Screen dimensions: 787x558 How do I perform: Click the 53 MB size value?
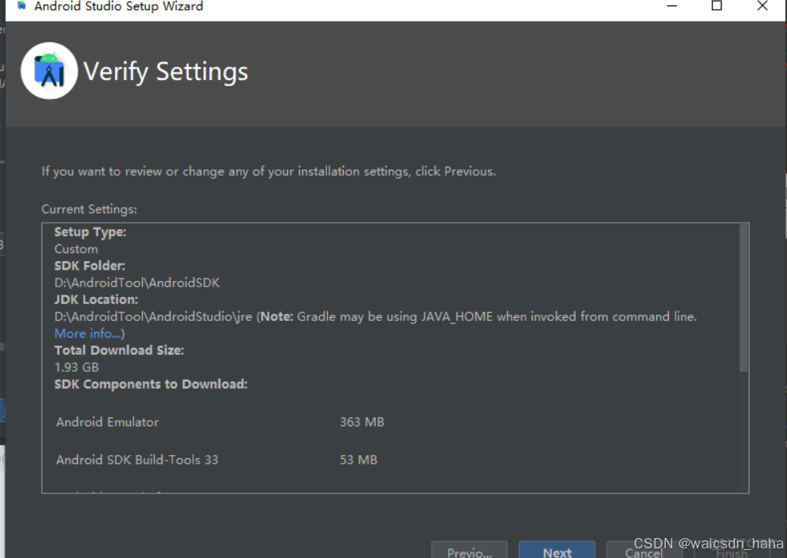[358, 460]
